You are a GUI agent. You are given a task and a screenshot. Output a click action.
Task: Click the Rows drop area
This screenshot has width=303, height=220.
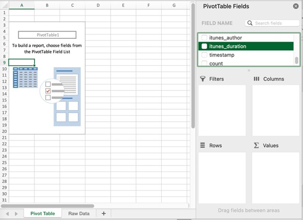[222, 178]
